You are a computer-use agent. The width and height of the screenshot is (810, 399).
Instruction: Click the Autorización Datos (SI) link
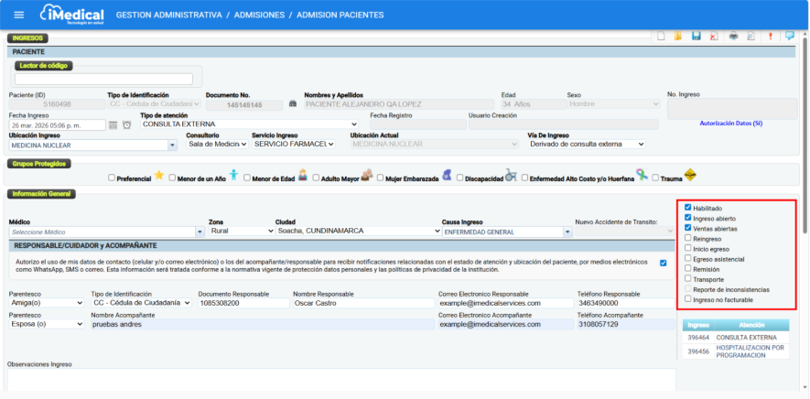pyautogui.click(x=730, y=123)
